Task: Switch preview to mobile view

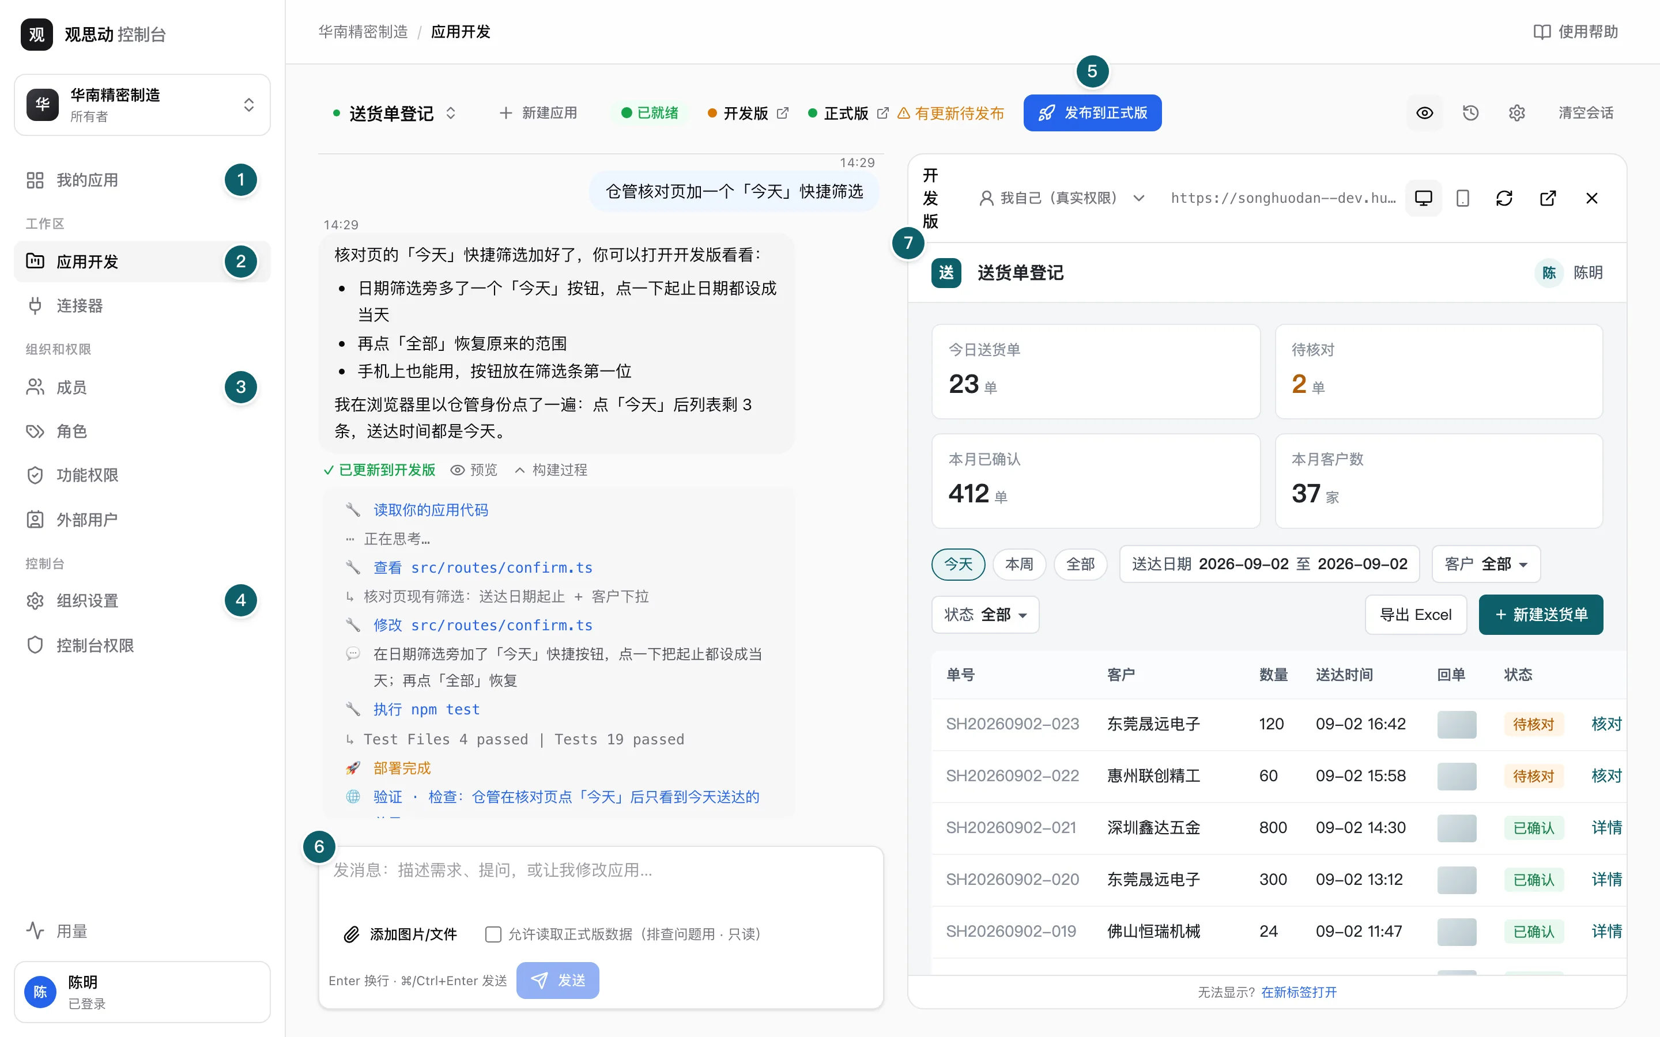Action: pos(1462,198)
